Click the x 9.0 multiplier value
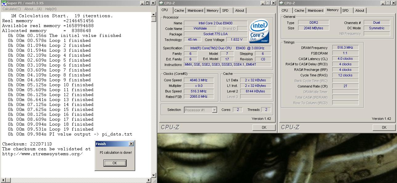Screen dimensions: 397x183 pos(199,86)
